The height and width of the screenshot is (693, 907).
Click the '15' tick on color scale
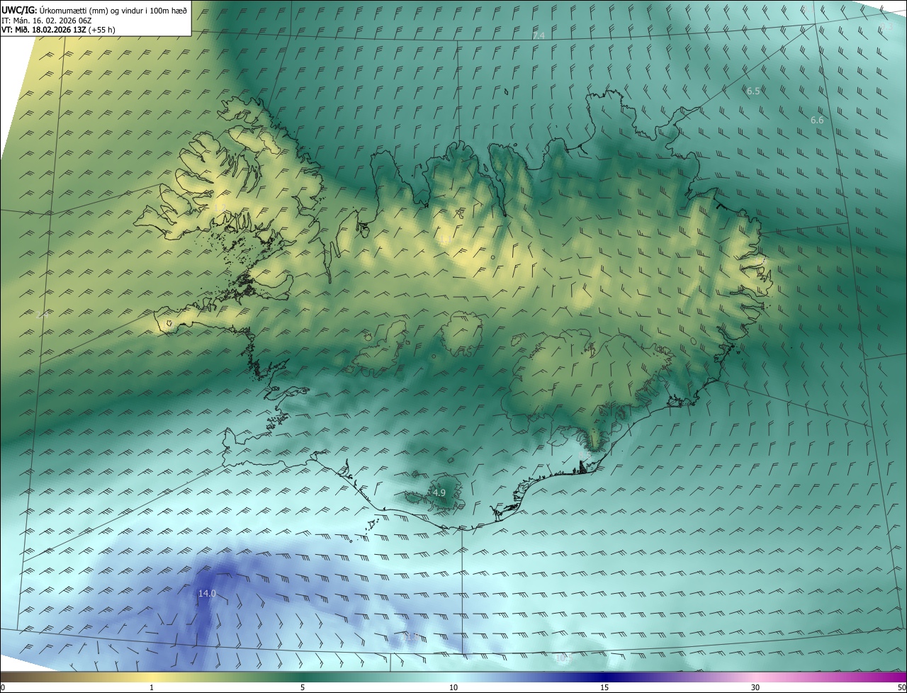(x=604, y=687)
